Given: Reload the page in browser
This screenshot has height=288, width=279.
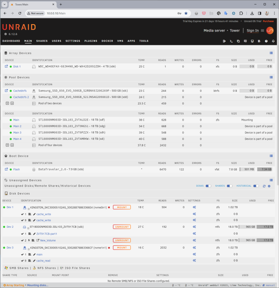Looking at the screenshot, I should (x=20, y=13).
